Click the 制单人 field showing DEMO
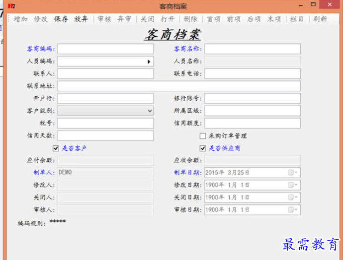This screenshot has width=343, height=260. point(105,173)
